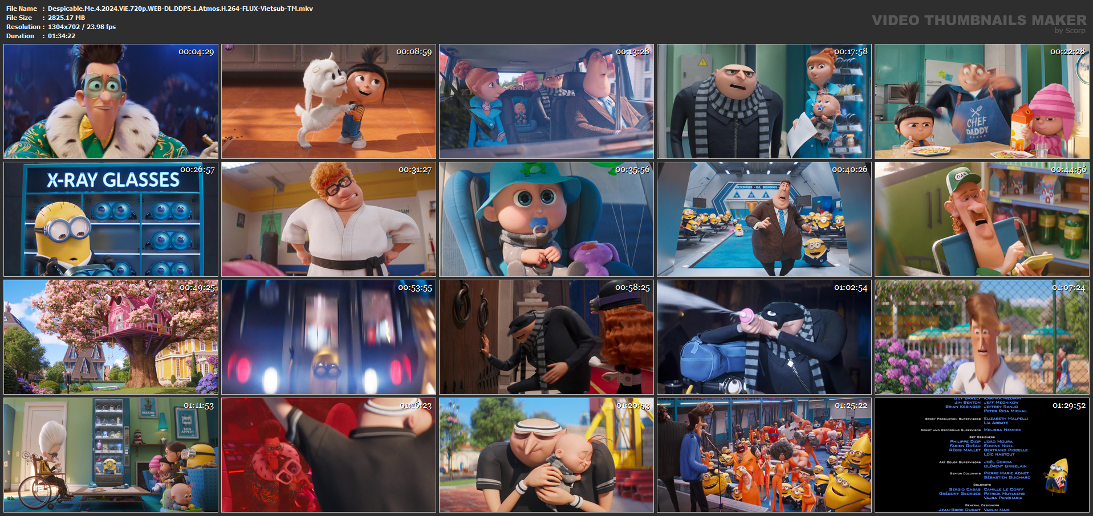Viewport: 1093px width, 516px height.
Task: Select the red-toned thumbnail at 01:16:23
Action: (x=329, y=455)
